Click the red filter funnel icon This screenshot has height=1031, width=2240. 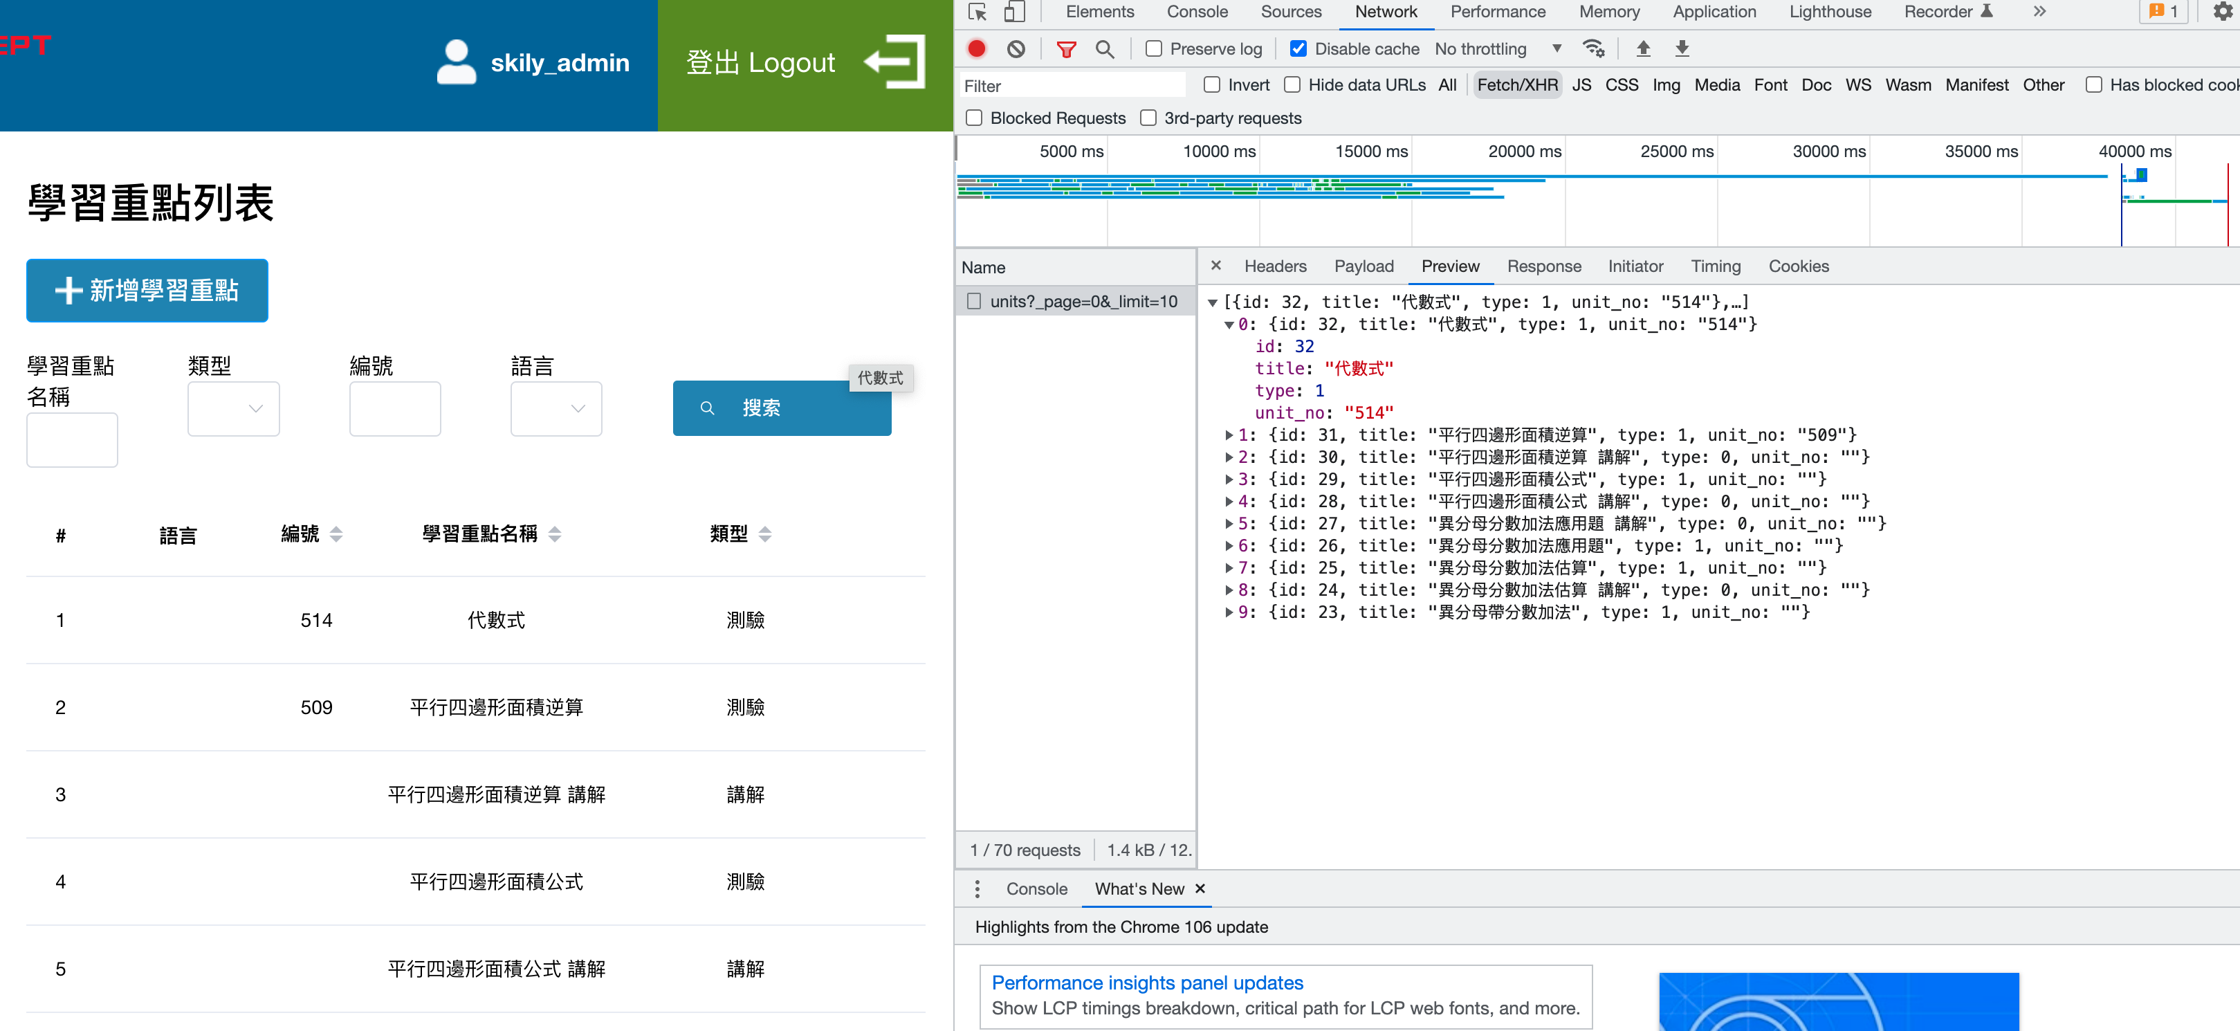[x=1066, y=48]
